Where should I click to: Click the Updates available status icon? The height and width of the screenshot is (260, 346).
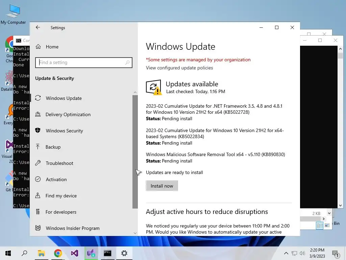154,87
